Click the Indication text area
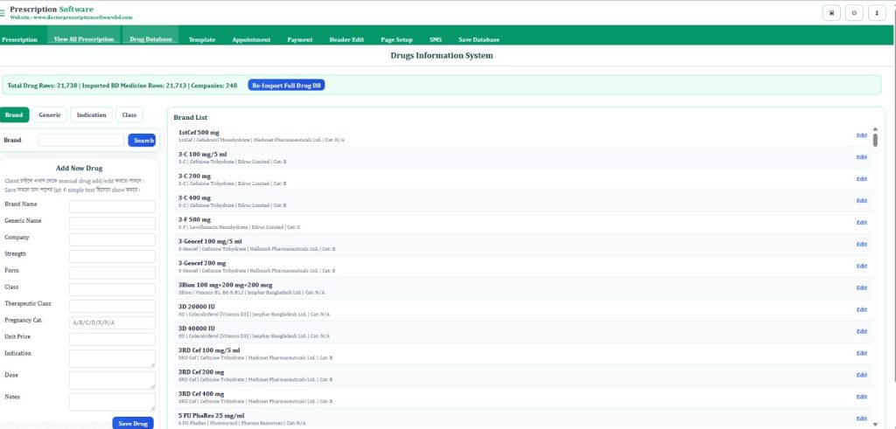The image size is (896, 429). pyautogui.click(x=112, y=358)
